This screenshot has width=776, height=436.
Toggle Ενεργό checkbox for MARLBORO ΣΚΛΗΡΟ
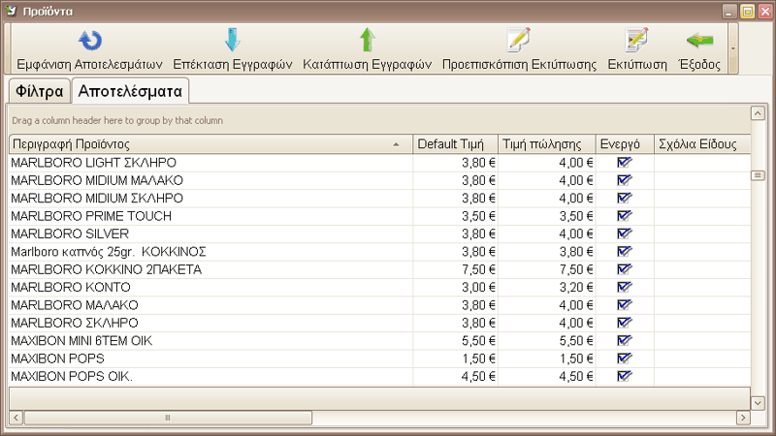(x=625, y=323)
